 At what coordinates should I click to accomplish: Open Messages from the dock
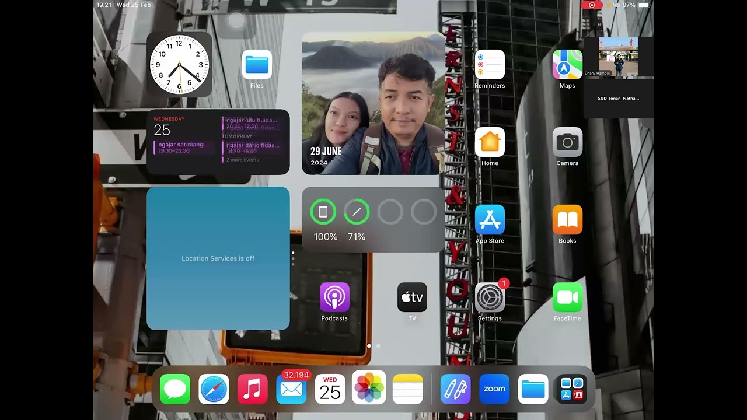[x=175, y=389]
